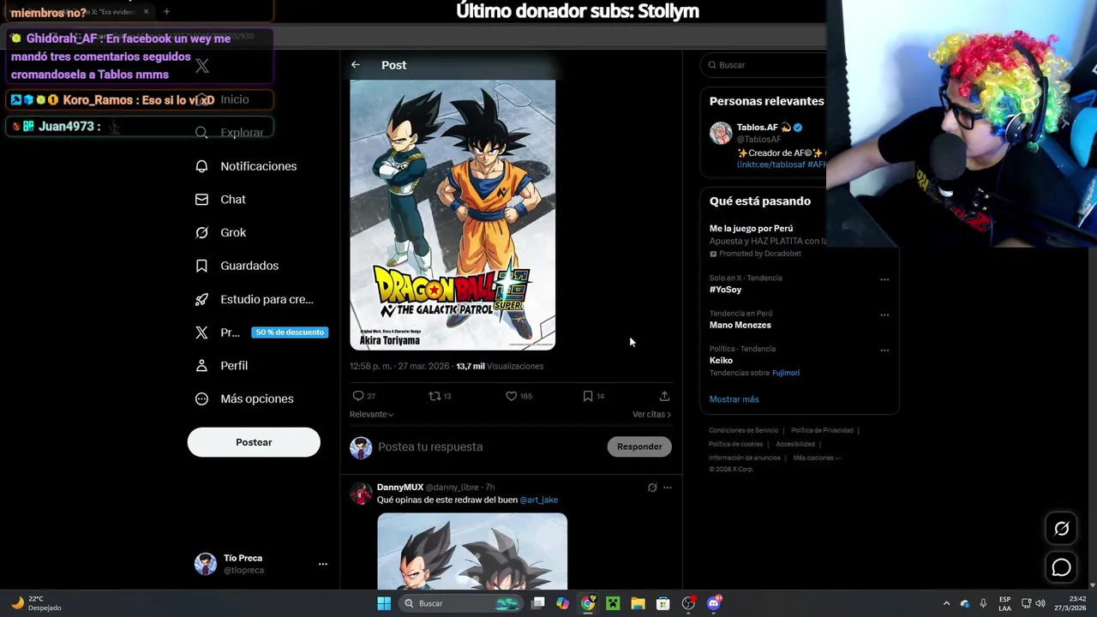Screen dimensions: 1097x617
Task: Open the Dragon Ball poster image
Action: pyautogui.click(x=453, y=214)
